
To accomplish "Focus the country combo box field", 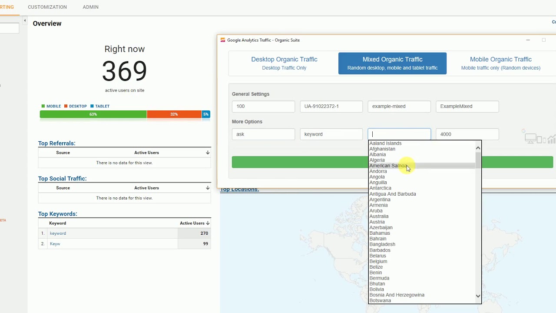I will [399, 134].
